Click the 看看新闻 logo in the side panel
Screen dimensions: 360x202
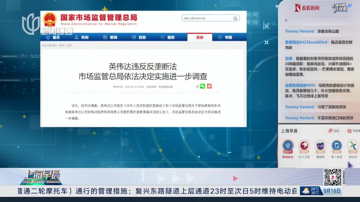coord(307,8)
